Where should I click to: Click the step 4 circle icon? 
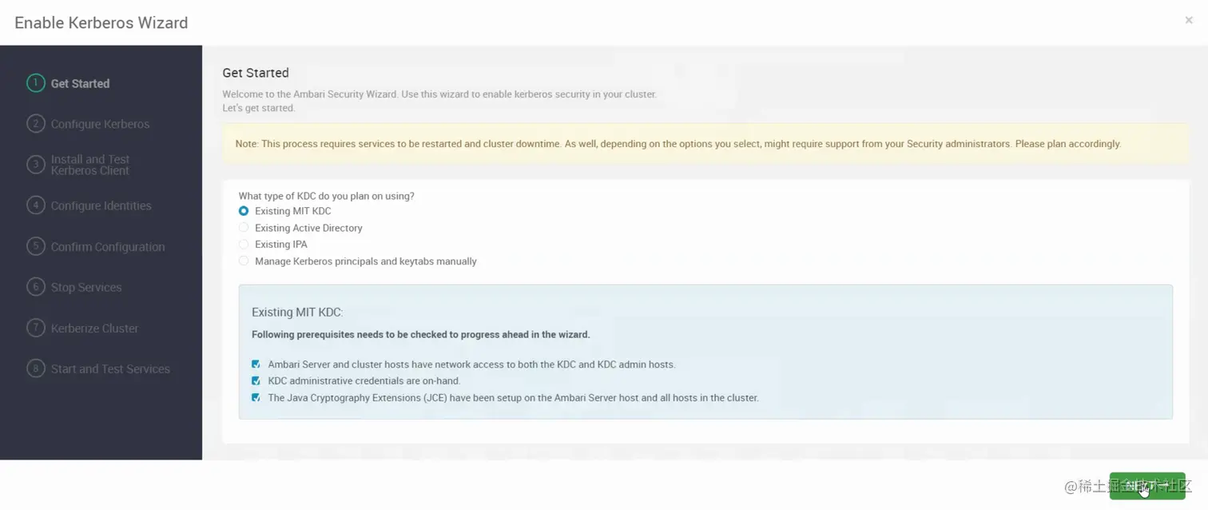pyautogui.click(x=35, y=205)
